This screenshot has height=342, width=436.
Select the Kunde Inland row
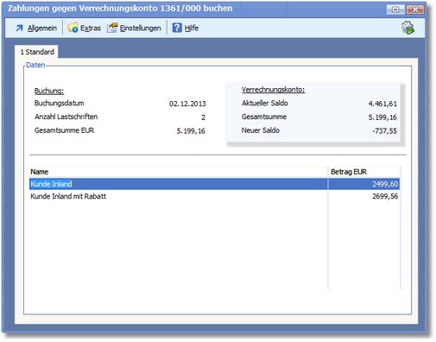point(214,184)
